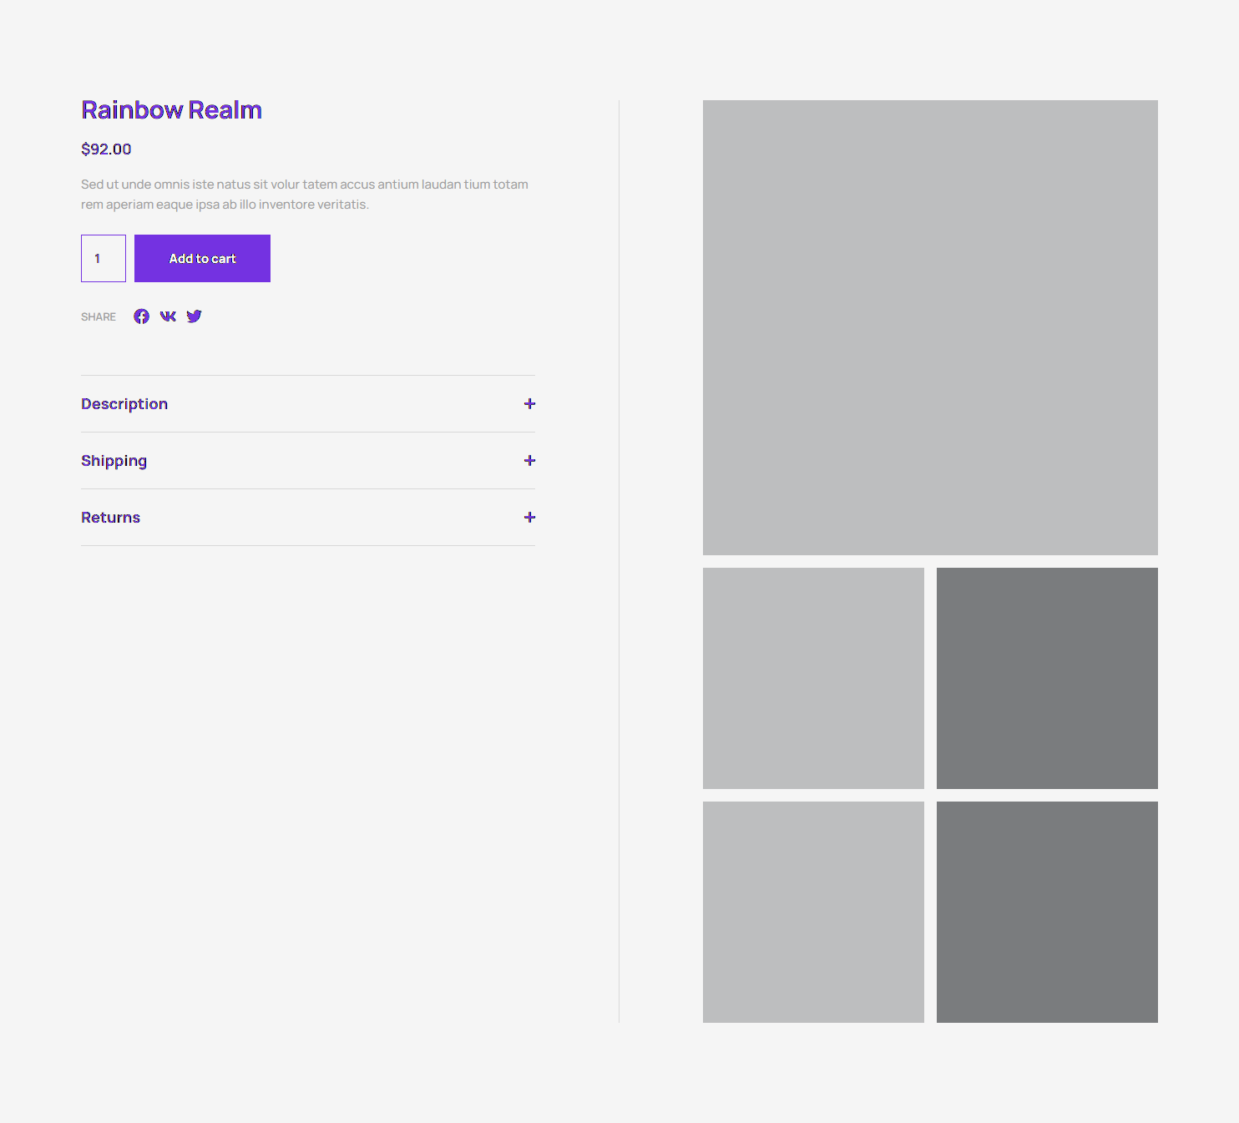Click the product short description paragraph
This screenshot has height=1123, width=1239.
(x=305, y=195)
